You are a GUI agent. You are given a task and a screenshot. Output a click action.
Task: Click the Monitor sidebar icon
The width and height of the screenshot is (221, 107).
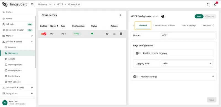pos(4,36)
